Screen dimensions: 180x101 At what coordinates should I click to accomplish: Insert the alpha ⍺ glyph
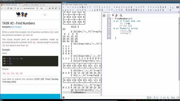tap(158, 10)
